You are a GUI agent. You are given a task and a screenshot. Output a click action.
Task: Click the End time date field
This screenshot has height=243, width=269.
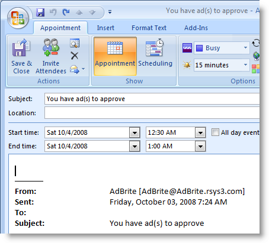87,146
